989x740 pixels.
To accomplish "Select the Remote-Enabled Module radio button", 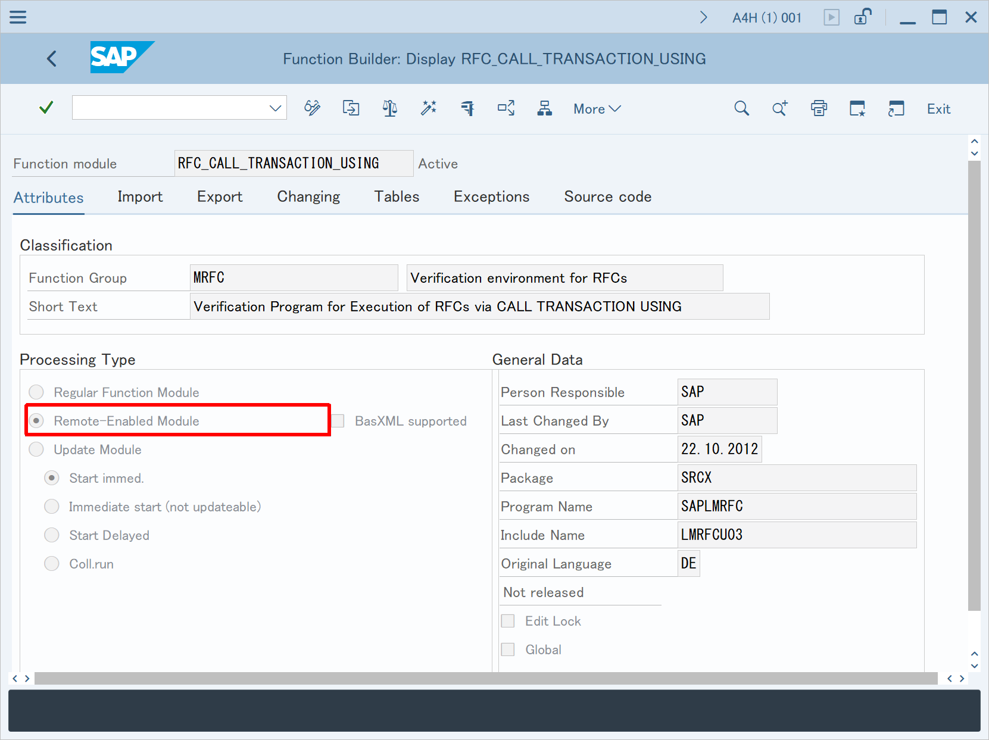I will [36, 420].
